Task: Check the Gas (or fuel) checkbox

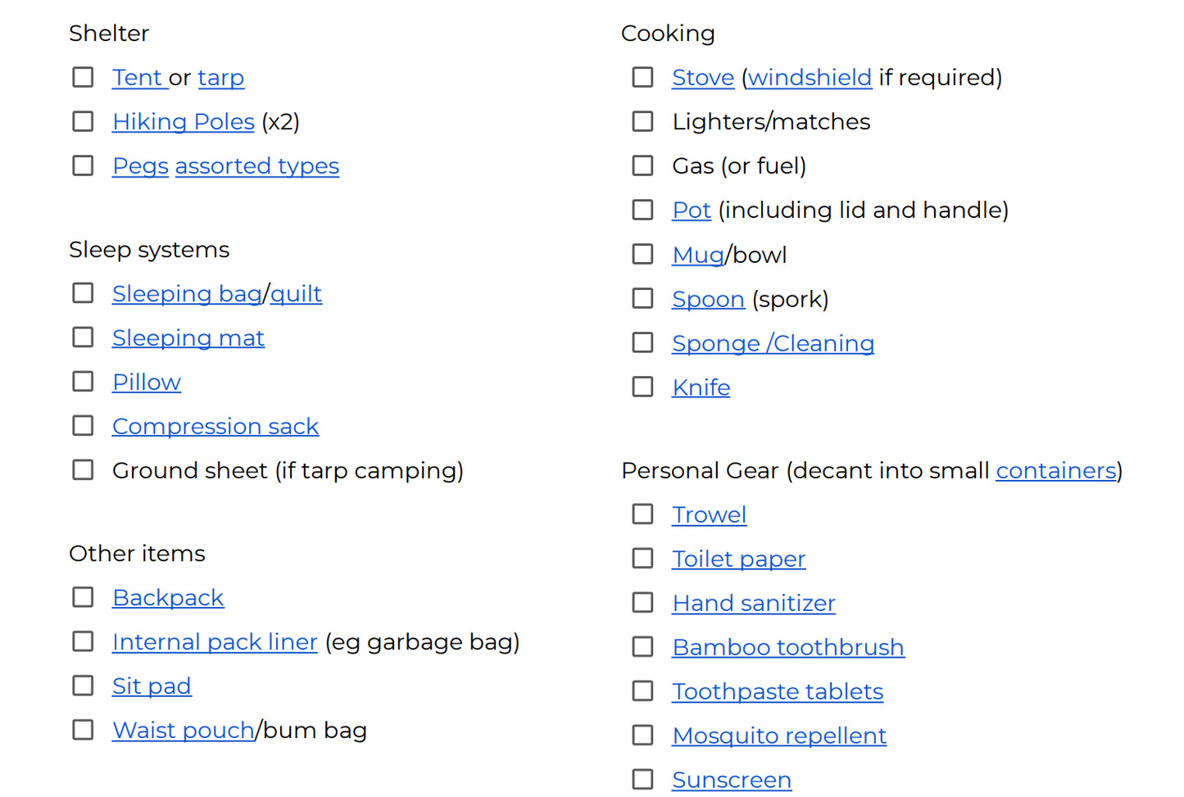Action: (x=642, y=165)
